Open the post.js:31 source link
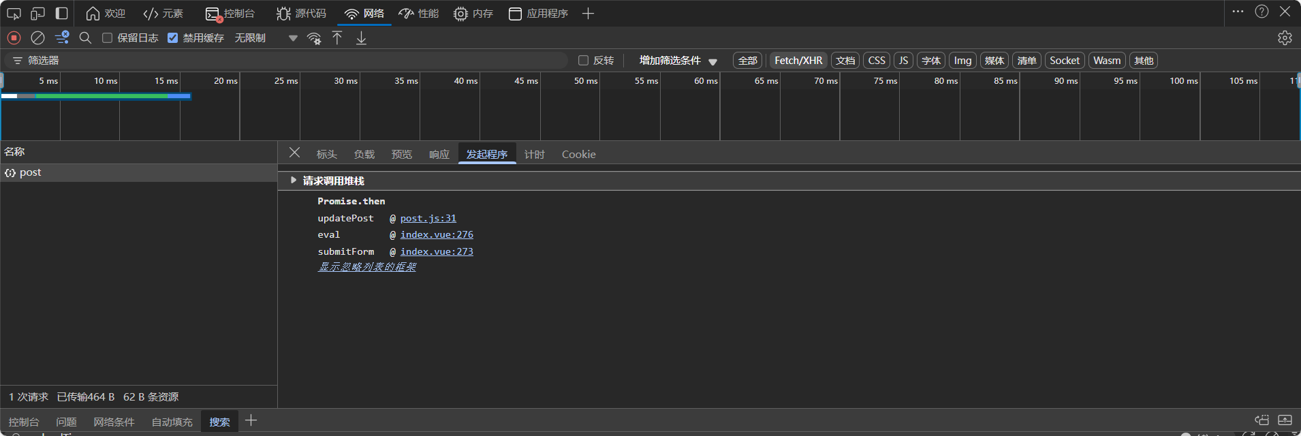 pos(428,218)
